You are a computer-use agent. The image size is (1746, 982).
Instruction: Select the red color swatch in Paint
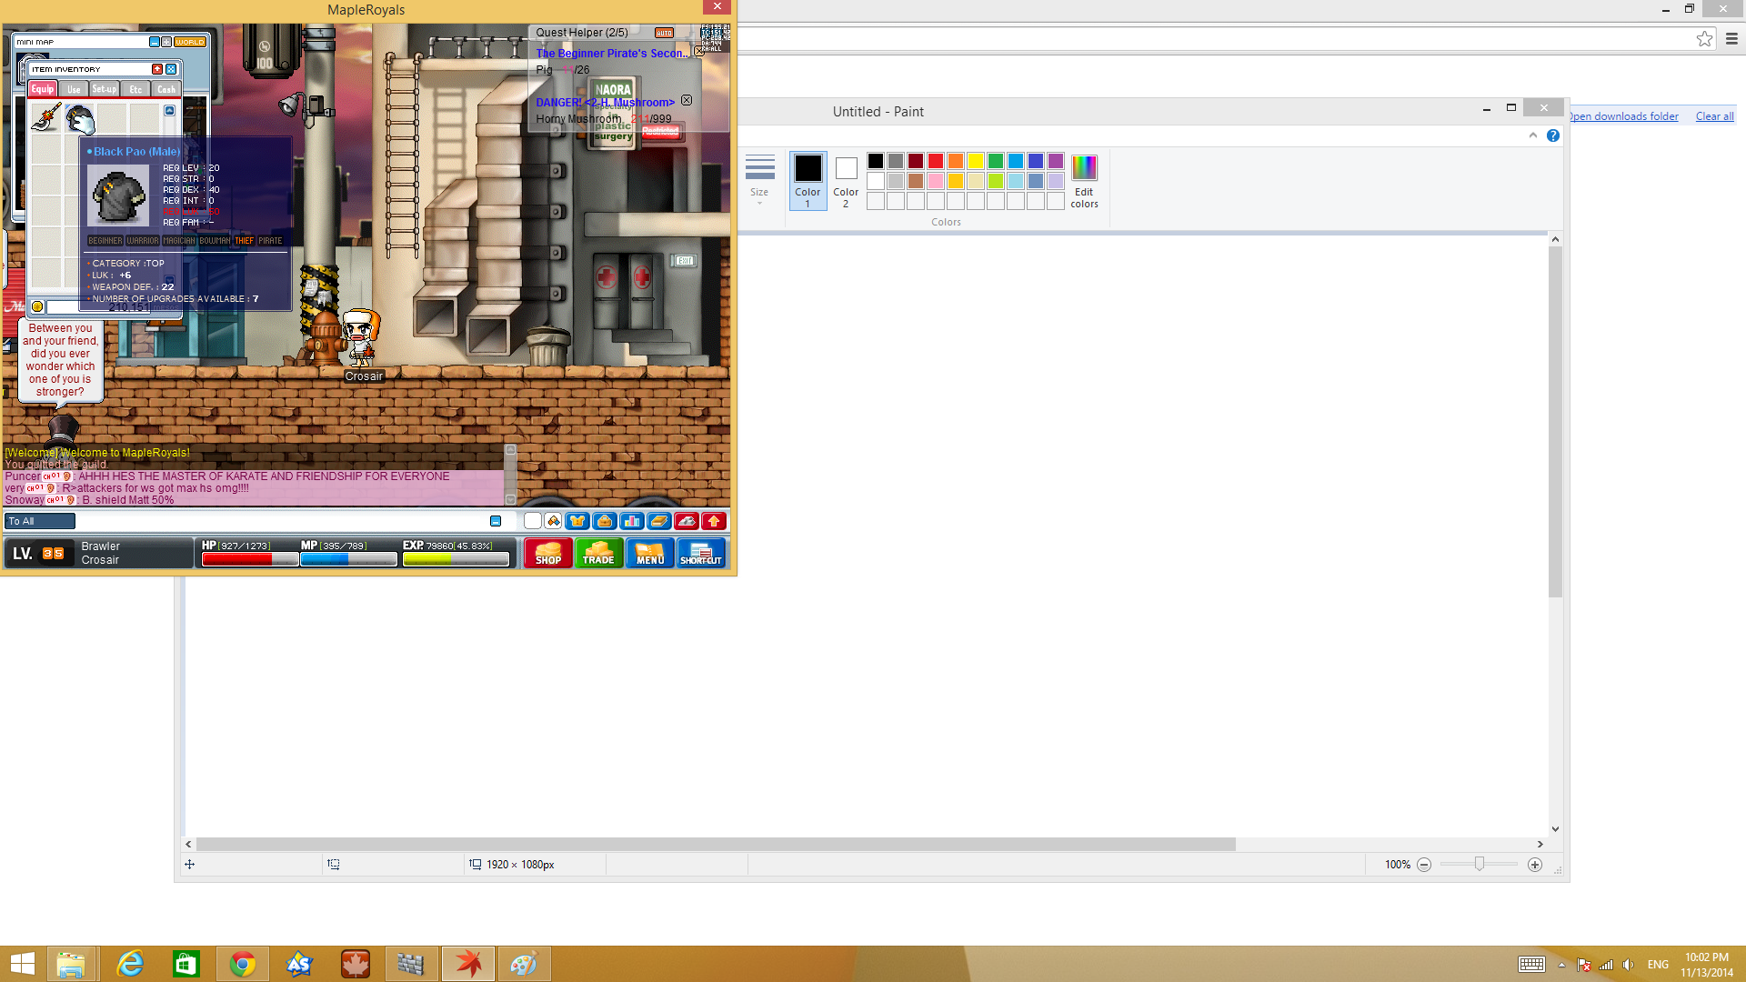(x=936, y=161)
